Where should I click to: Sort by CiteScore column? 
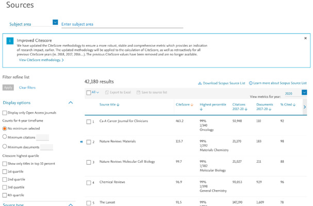click(185, 105)
